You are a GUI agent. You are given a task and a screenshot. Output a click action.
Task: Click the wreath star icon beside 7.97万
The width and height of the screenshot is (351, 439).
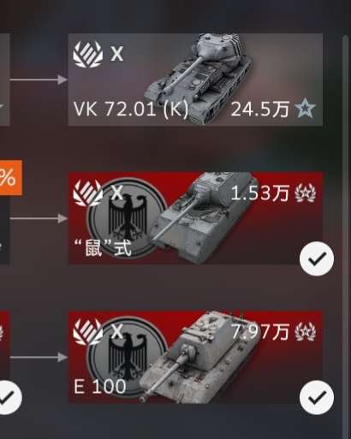[x=306, y=332]
